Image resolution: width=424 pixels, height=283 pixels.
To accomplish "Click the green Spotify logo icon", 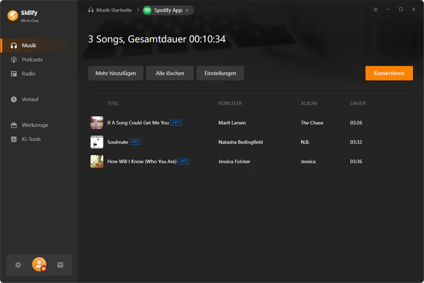I will [x=147, y=10].
